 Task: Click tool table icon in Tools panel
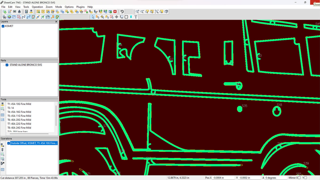click(2, 115)
